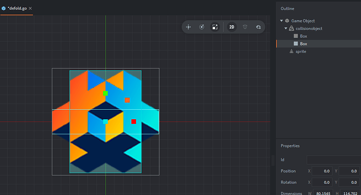361x195 pixels.
Task: Collapse the Game Object tree node
Action: click(x=281, y=21)
